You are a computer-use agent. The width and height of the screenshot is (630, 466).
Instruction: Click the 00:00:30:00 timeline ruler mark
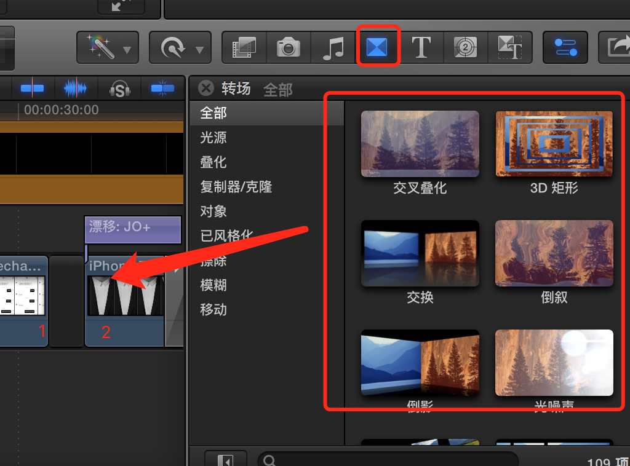61,110
